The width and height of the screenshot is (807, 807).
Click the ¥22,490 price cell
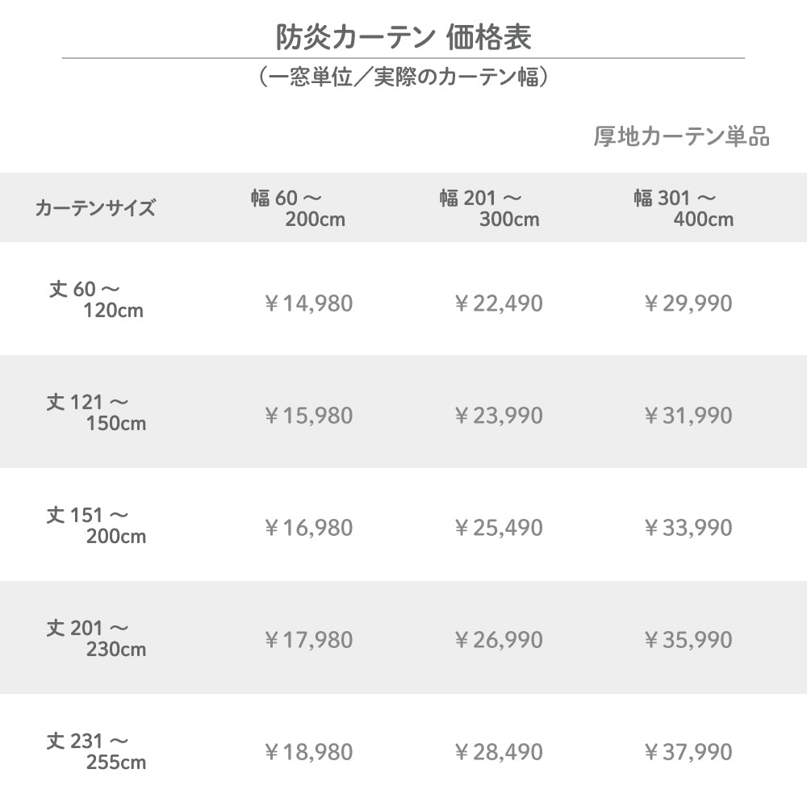tap(498, 303)
